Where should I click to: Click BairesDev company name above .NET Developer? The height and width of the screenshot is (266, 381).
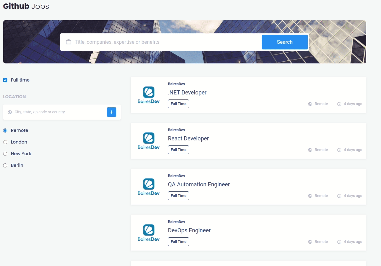click(176, 84)
